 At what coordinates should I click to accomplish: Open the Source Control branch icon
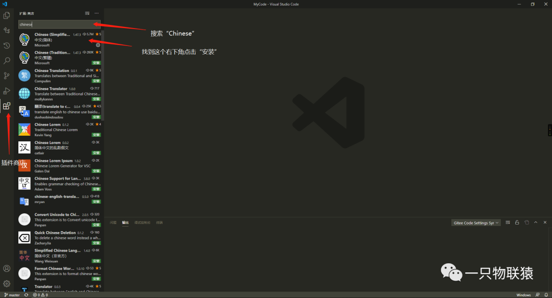click(x=7, y=76)
